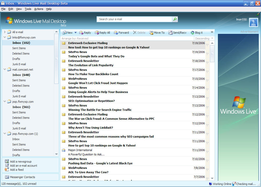Screen dimensions: 261x187
Task: Click the Arrange by: Received header
Action: click(x=75, y=38)
